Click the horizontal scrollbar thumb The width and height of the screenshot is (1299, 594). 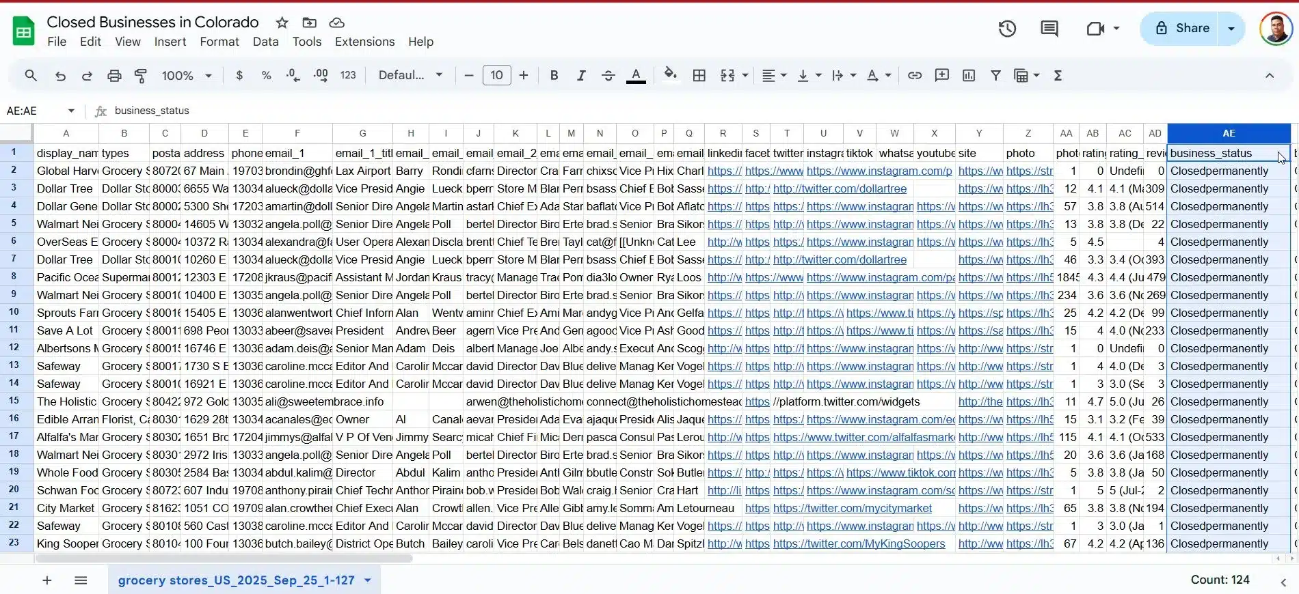tap(224, 558)
